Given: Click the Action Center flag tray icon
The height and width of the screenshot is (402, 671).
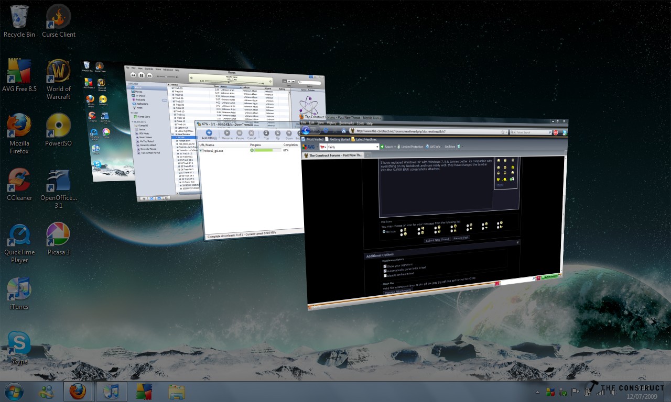Looking at the screenshot, I should point(576,392).
